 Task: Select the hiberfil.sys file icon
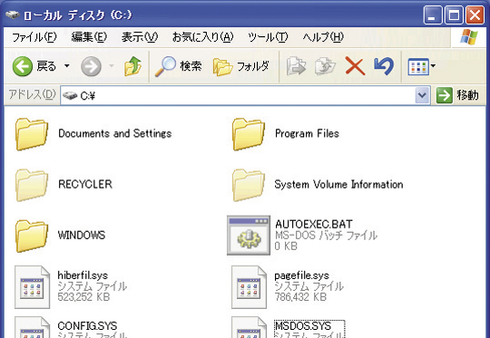pyautogui.click(x=32, y=287)
